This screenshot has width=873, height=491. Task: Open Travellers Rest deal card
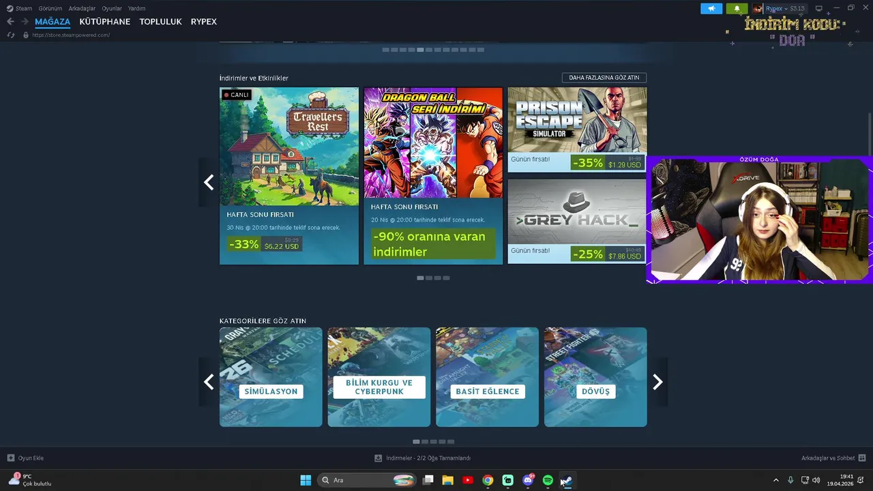pos(289,176)
